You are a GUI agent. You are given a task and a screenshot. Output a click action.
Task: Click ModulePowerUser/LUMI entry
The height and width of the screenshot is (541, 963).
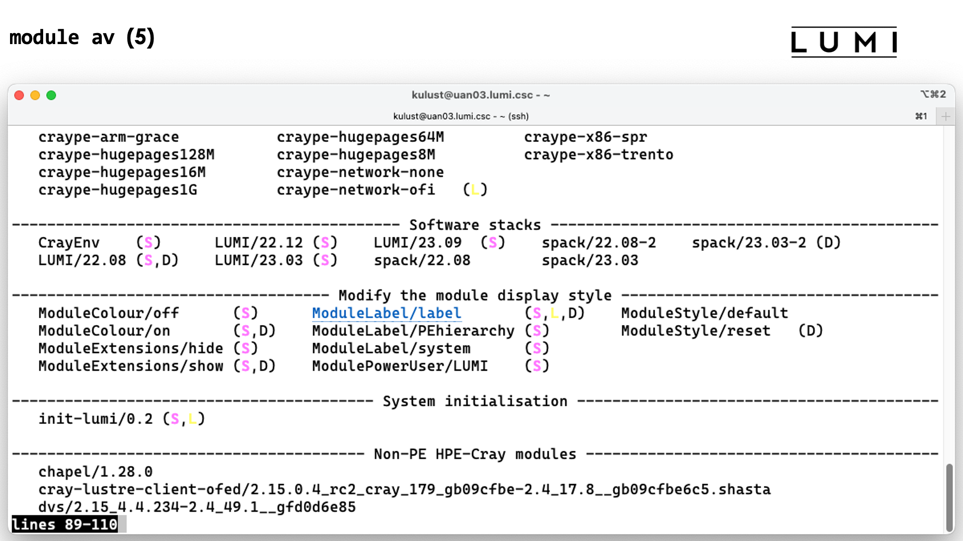point(400,366)
